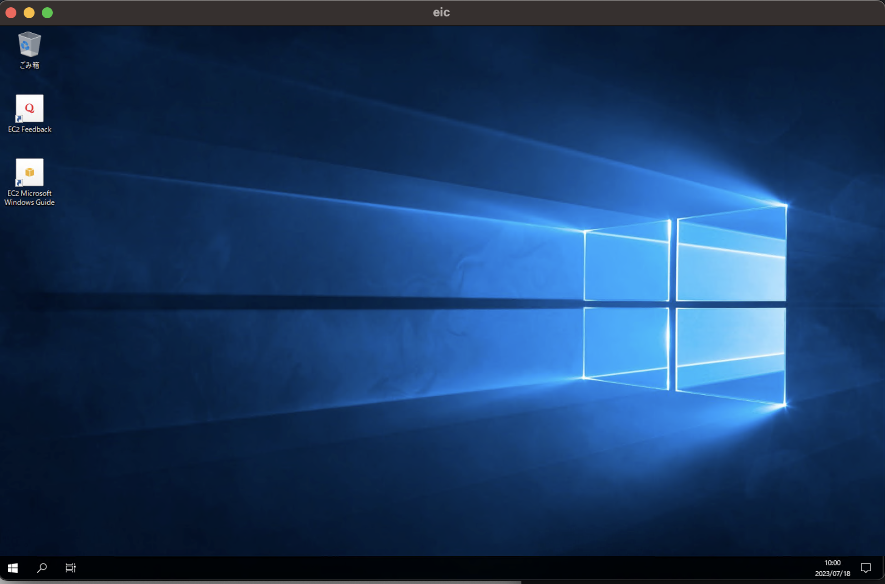The image size is (885, 584).
Task: Click the horizontal scrollbar below the taskbar
Action: click(x=259, y=582)
